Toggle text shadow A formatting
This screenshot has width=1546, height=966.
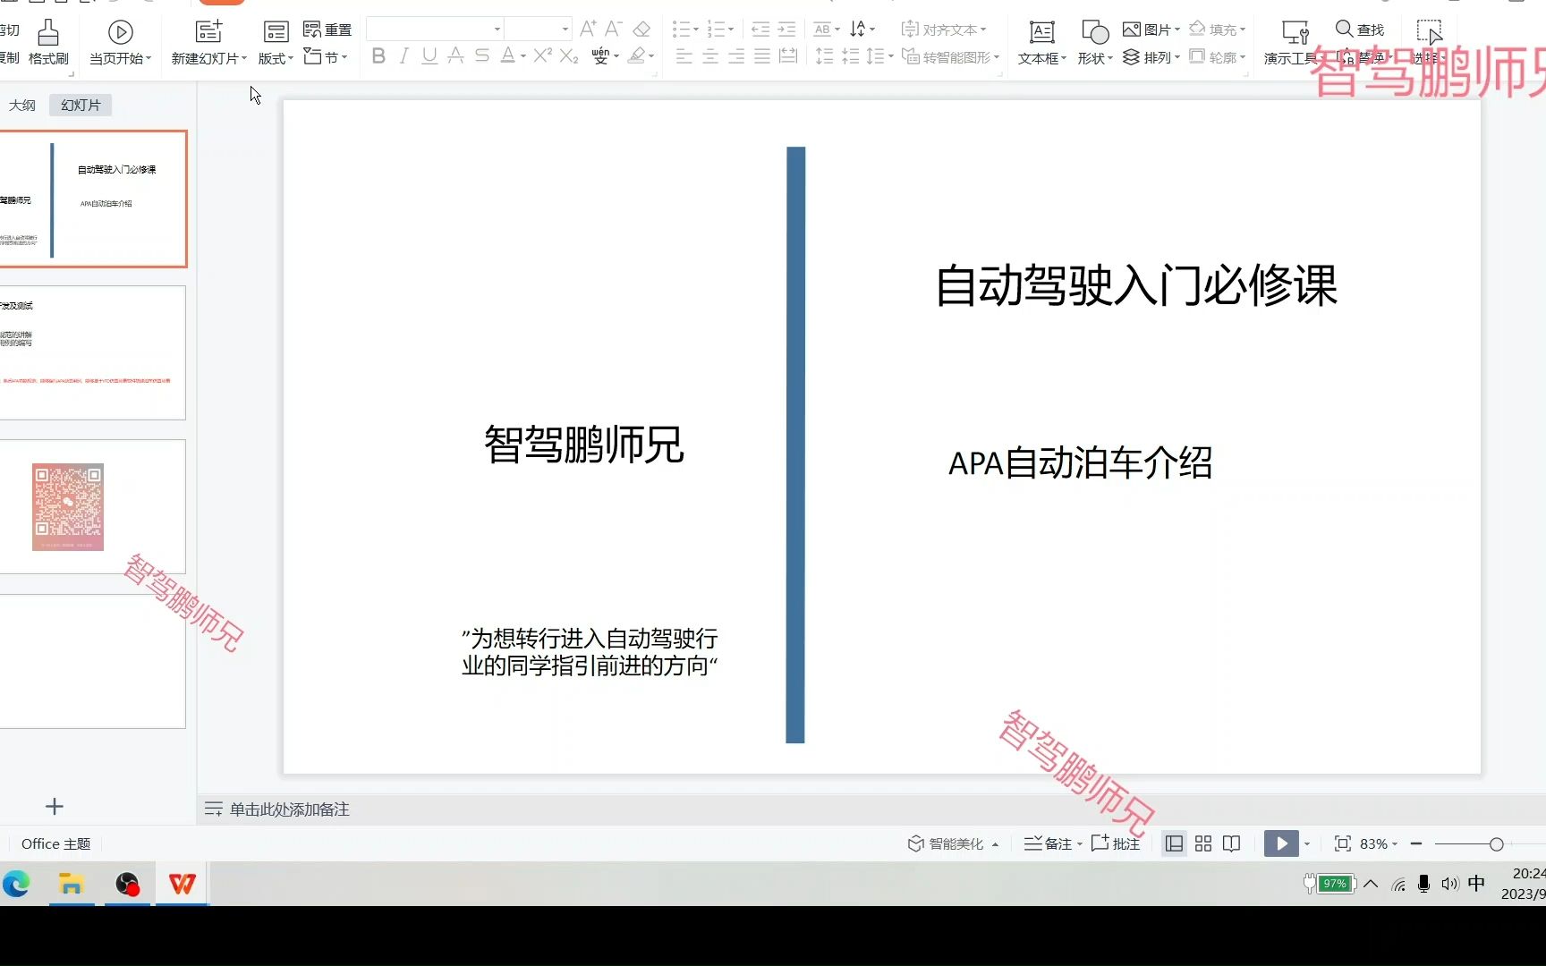tap(455, 56)
